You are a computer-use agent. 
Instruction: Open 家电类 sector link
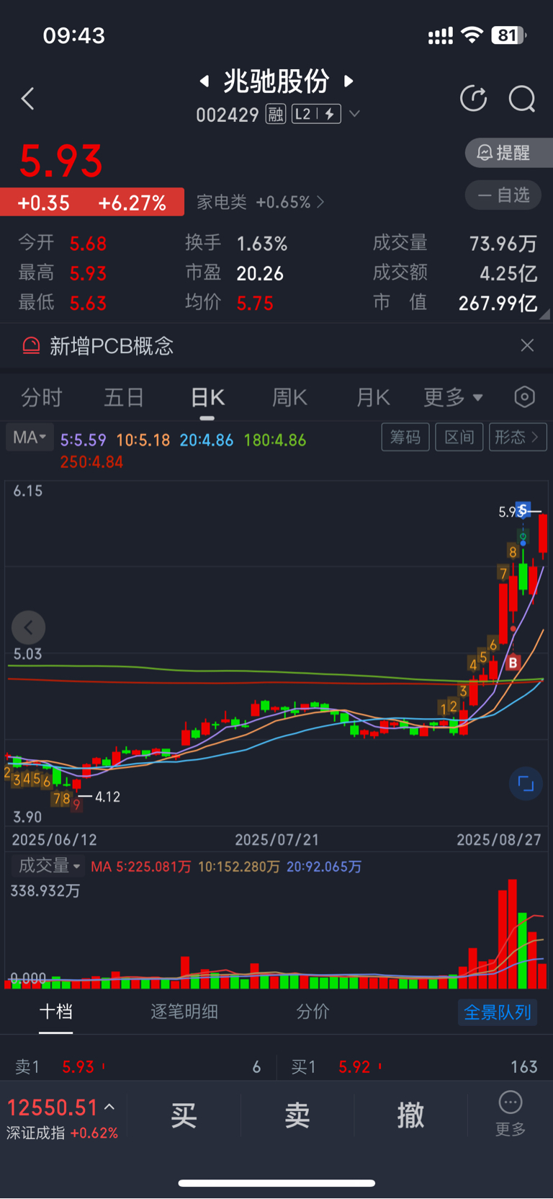click(261, 203)
